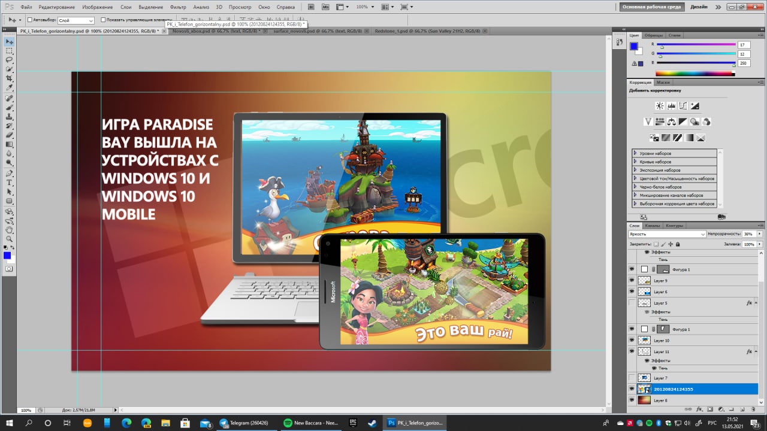The height and width of the screenshot is (431, 767).
Task: Select the Hand tool
Action: click(x=10, y=229)
